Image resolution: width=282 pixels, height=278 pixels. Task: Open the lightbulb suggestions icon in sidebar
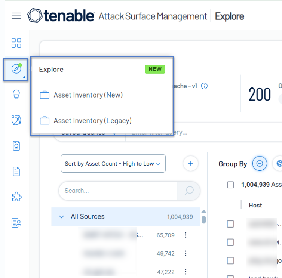click(16, 94)
